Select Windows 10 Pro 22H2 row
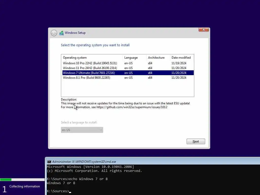Viewport: 260px width, 195px height. pos(128,63)
